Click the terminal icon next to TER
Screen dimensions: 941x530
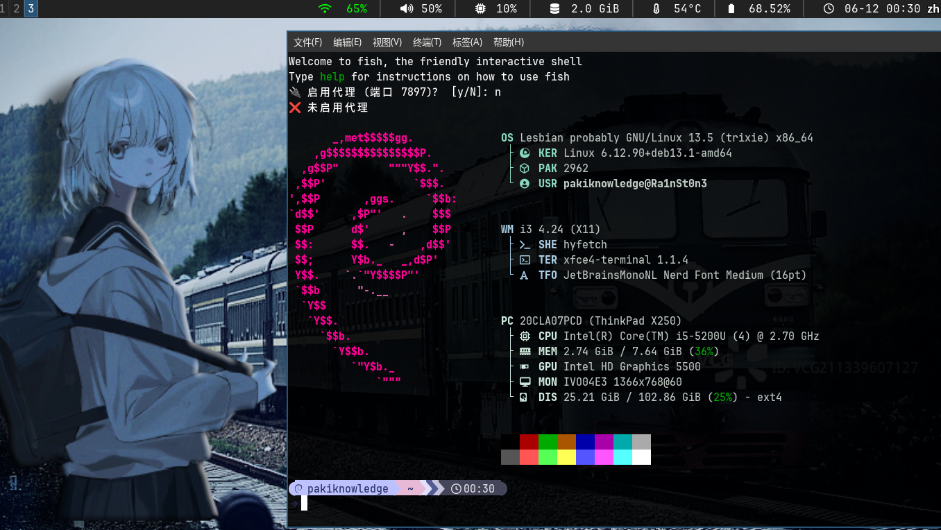tap(525, 260)
